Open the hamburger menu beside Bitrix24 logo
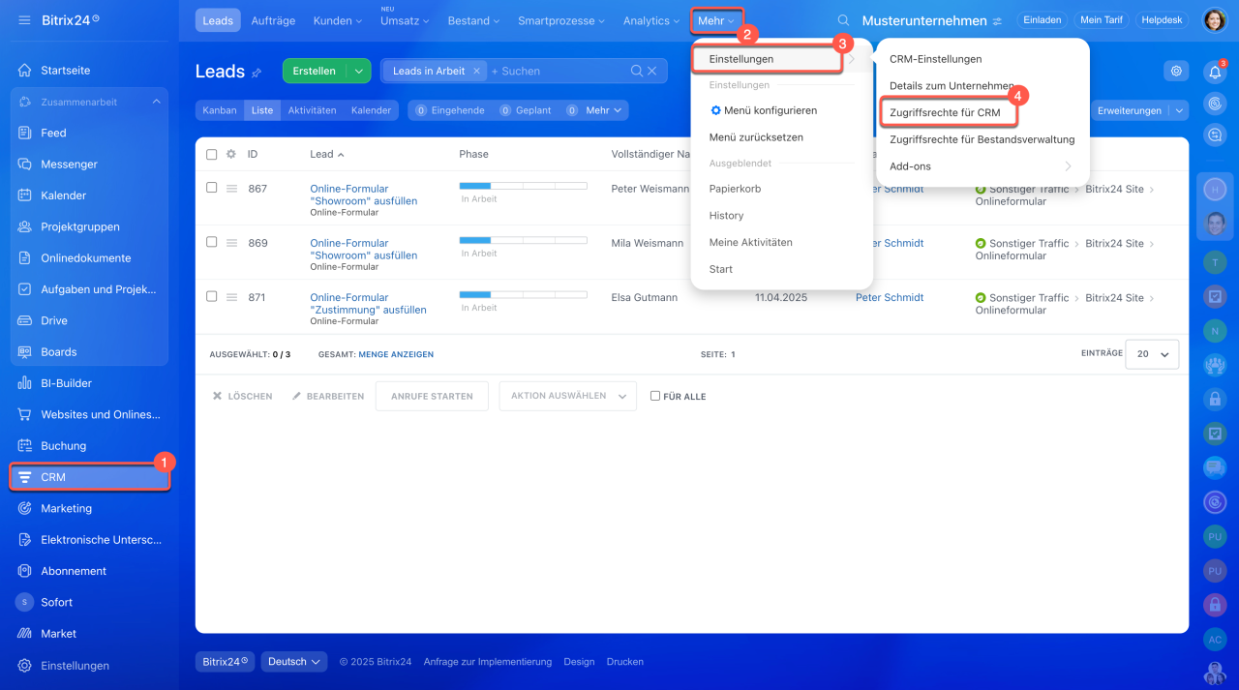Image resolution: width=1239 pixels, height=690 pixels. [24, 20]
